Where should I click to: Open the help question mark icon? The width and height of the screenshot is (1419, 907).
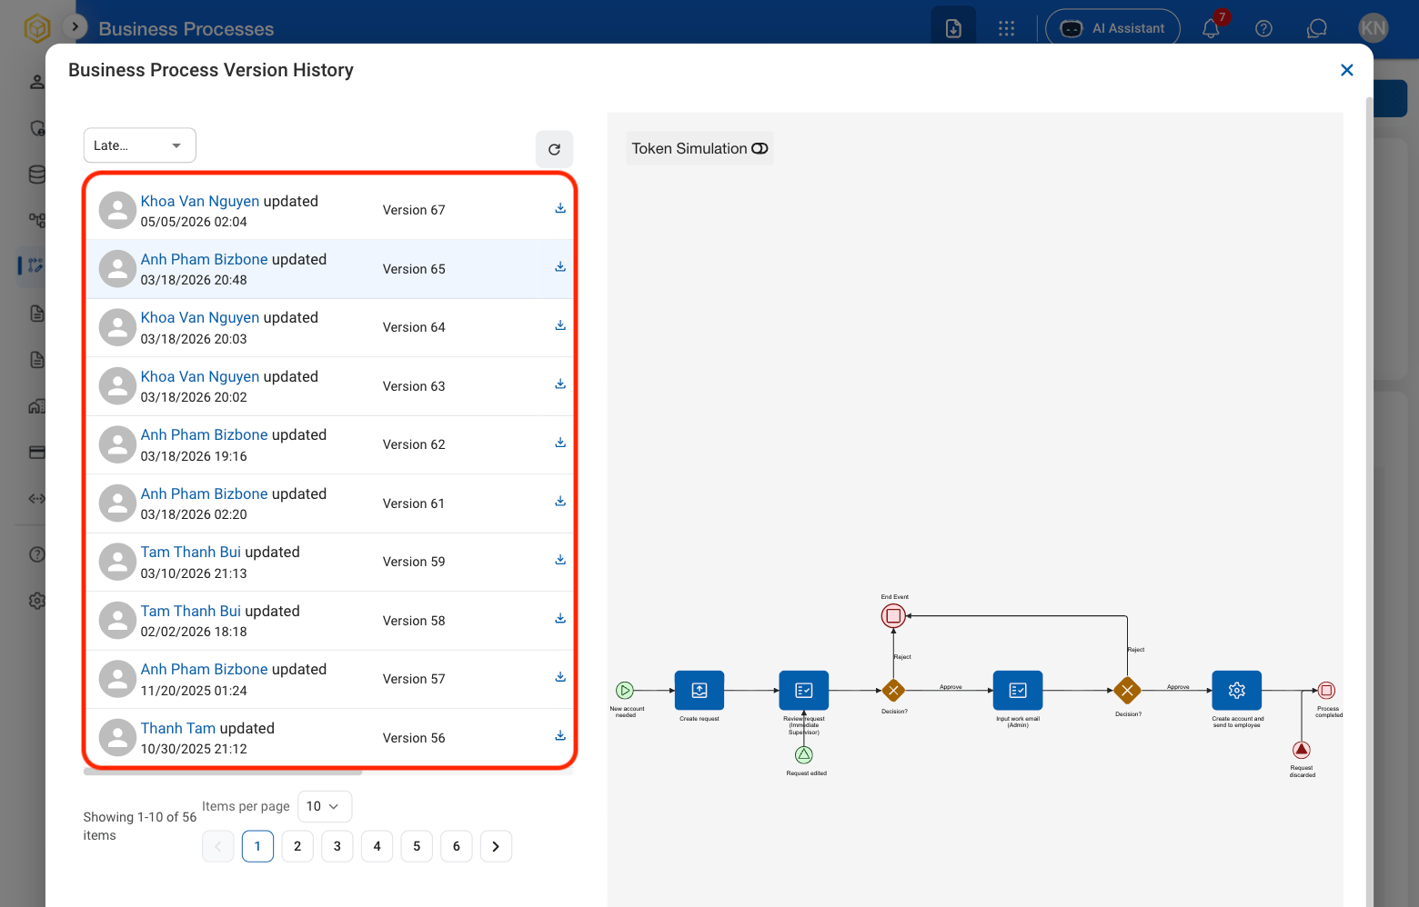(1263, 28)
